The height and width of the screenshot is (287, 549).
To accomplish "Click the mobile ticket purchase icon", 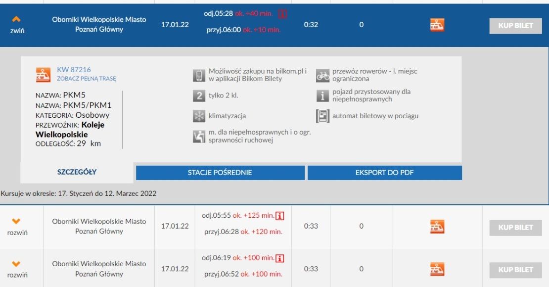I will click(x=198, y=75).
